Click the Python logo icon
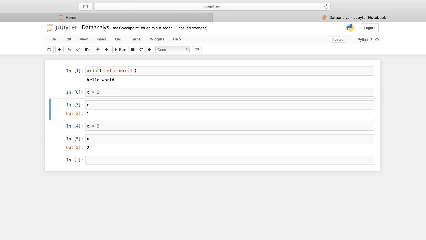 (350, 28)
